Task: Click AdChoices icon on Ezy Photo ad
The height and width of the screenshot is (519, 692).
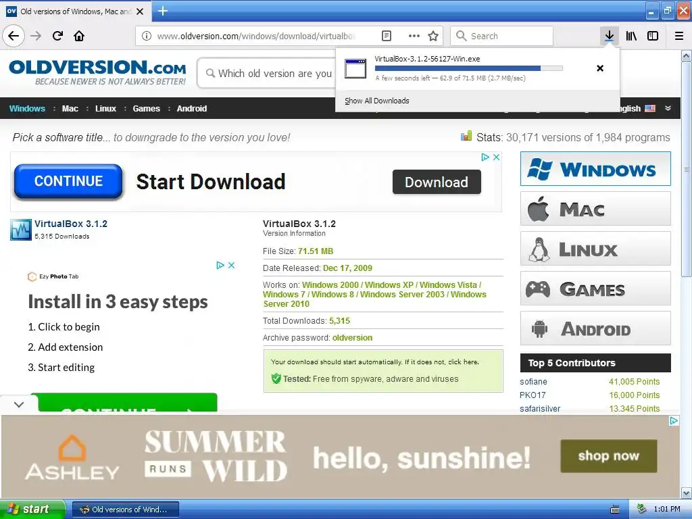Action: click(x=220, y=265)
